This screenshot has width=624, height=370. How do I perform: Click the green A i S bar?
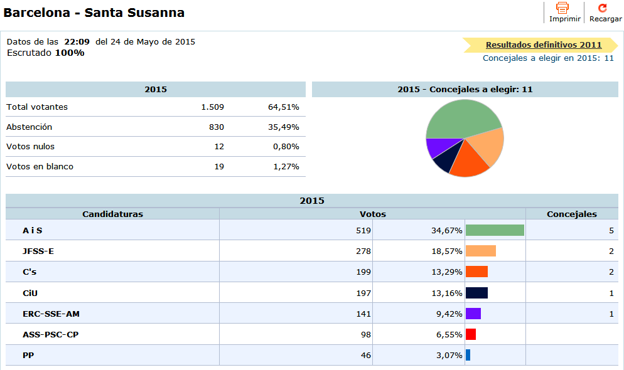pyautogui.click(x=495, y=230)
